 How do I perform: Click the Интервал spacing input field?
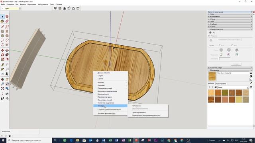coord(224,59)
